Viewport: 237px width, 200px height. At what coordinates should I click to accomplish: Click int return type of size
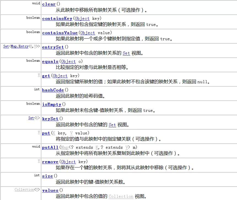(37, 175)
